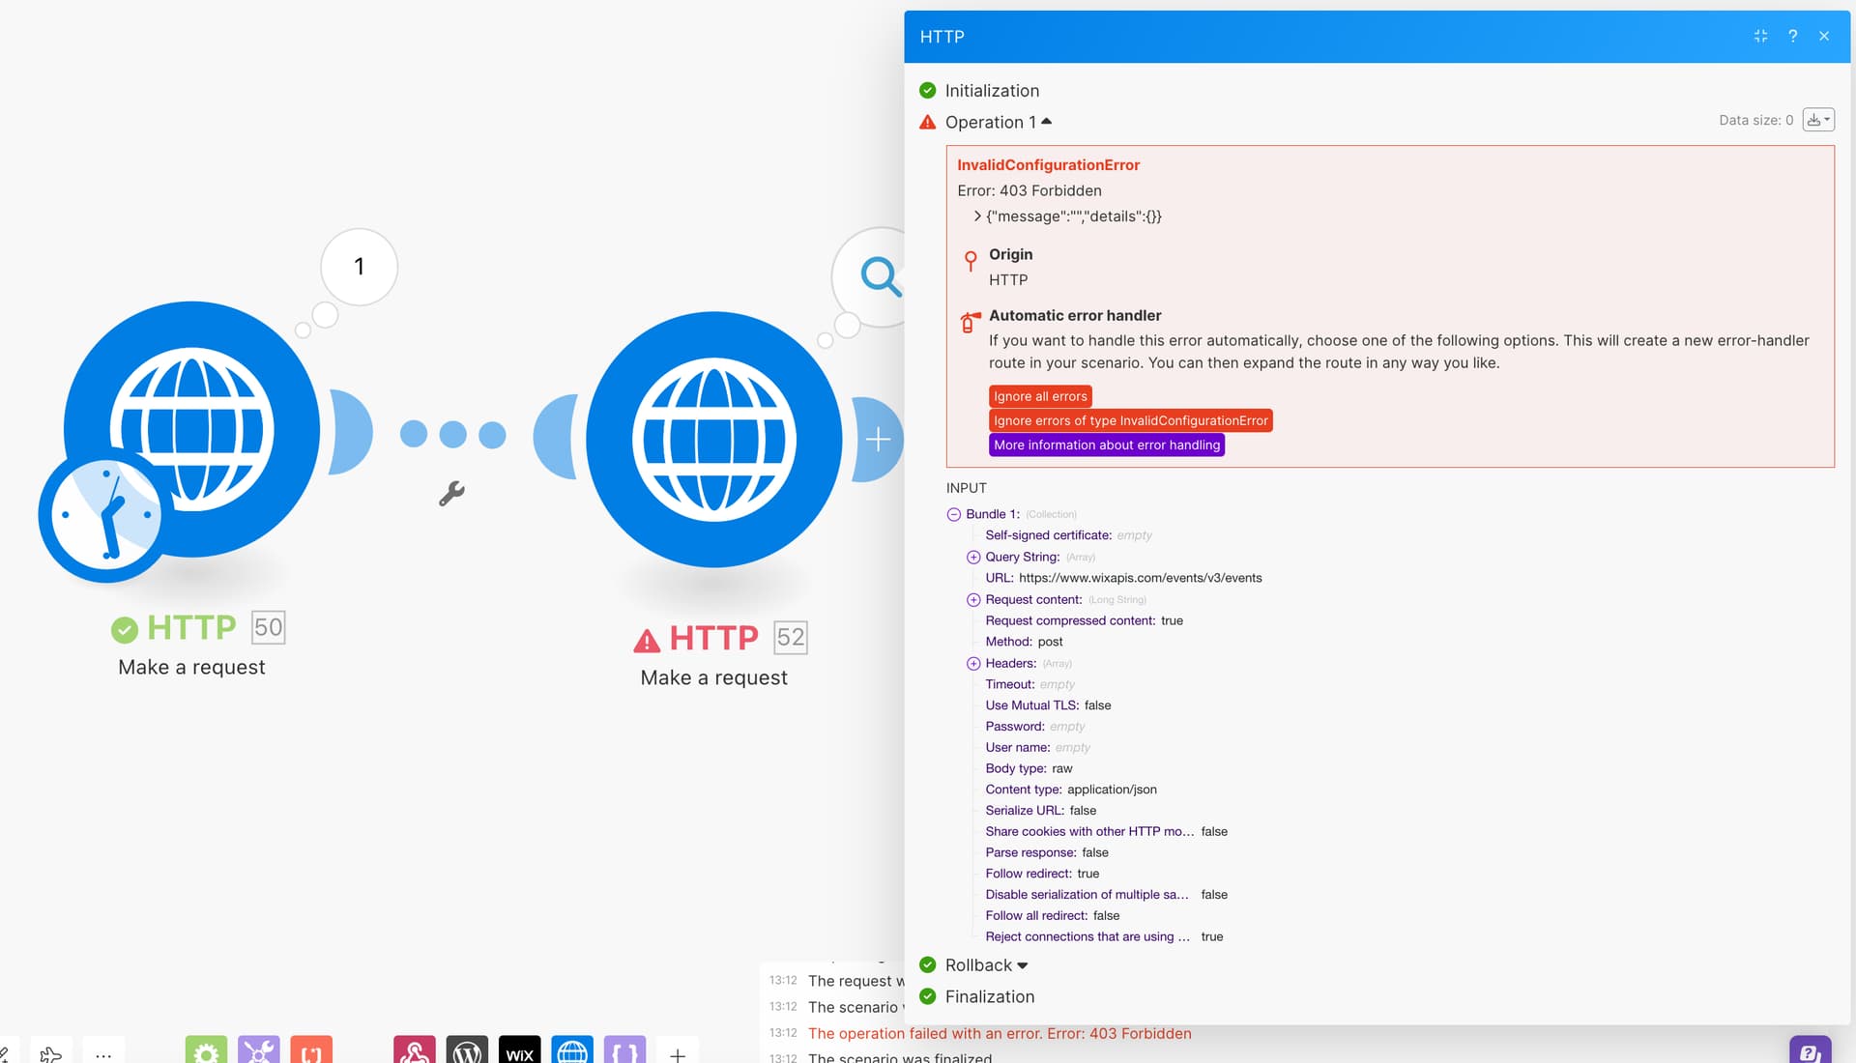Click the Webhooks app icon

pyautogui.click(x=415, y=1051)
